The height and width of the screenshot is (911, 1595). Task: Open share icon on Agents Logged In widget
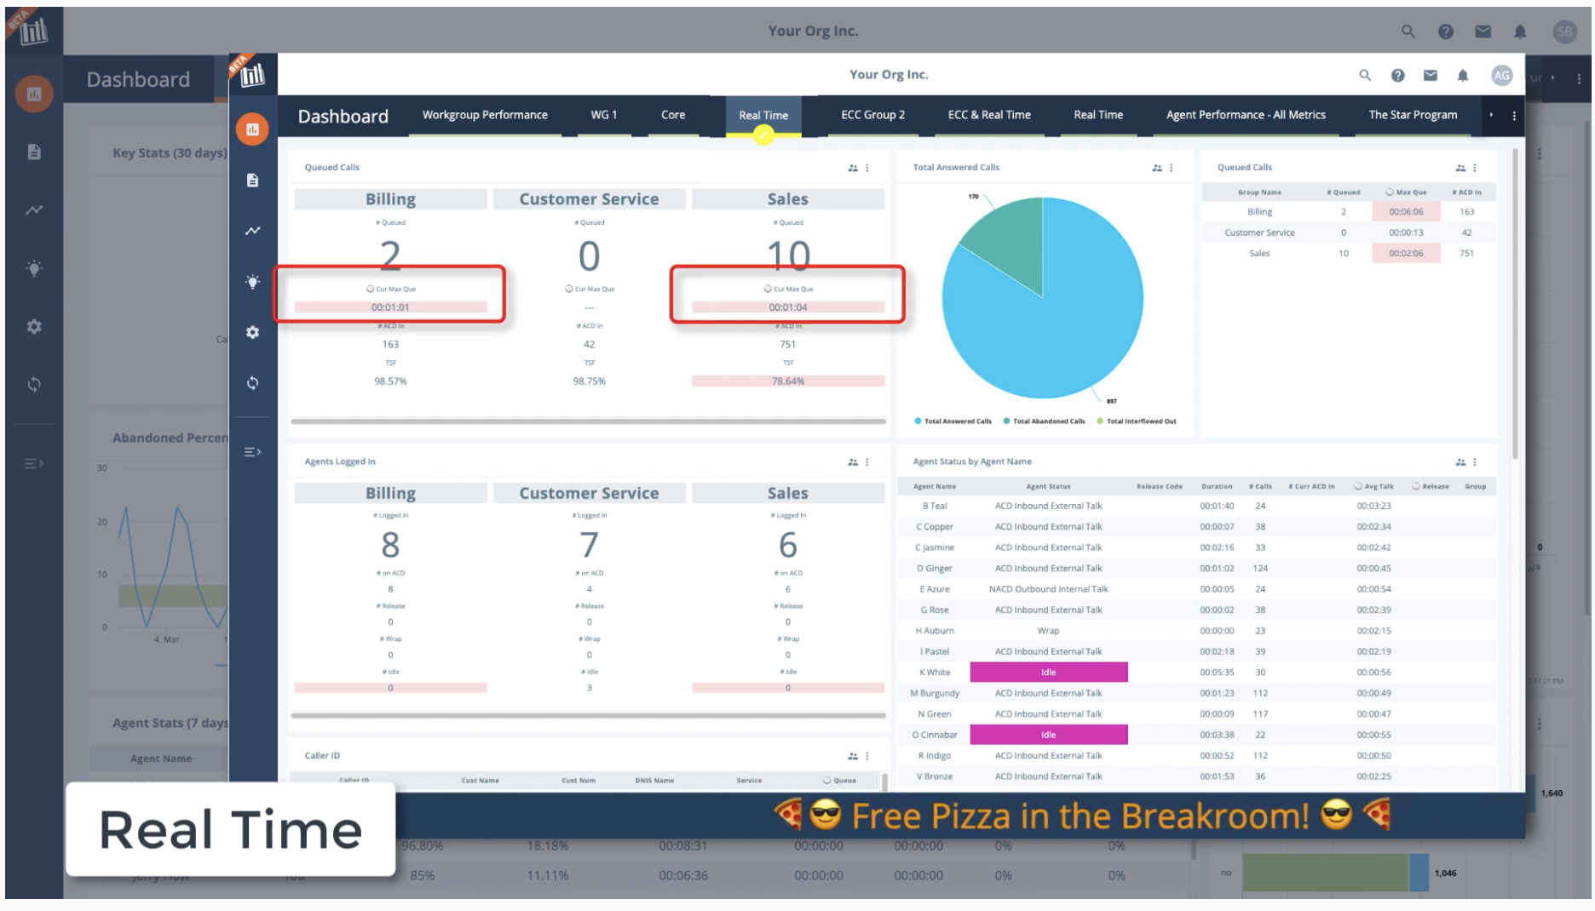click(x=853, y=462)
